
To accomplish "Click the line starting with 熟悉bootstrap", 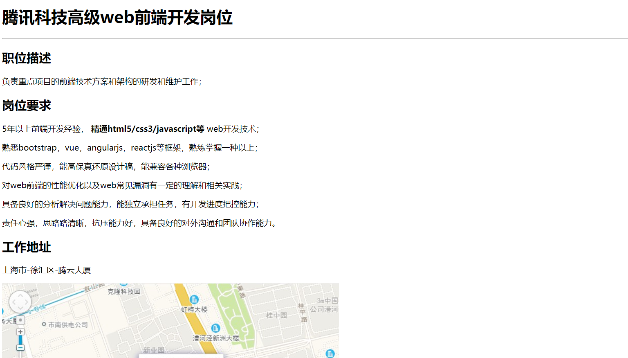I will [130, 148].
